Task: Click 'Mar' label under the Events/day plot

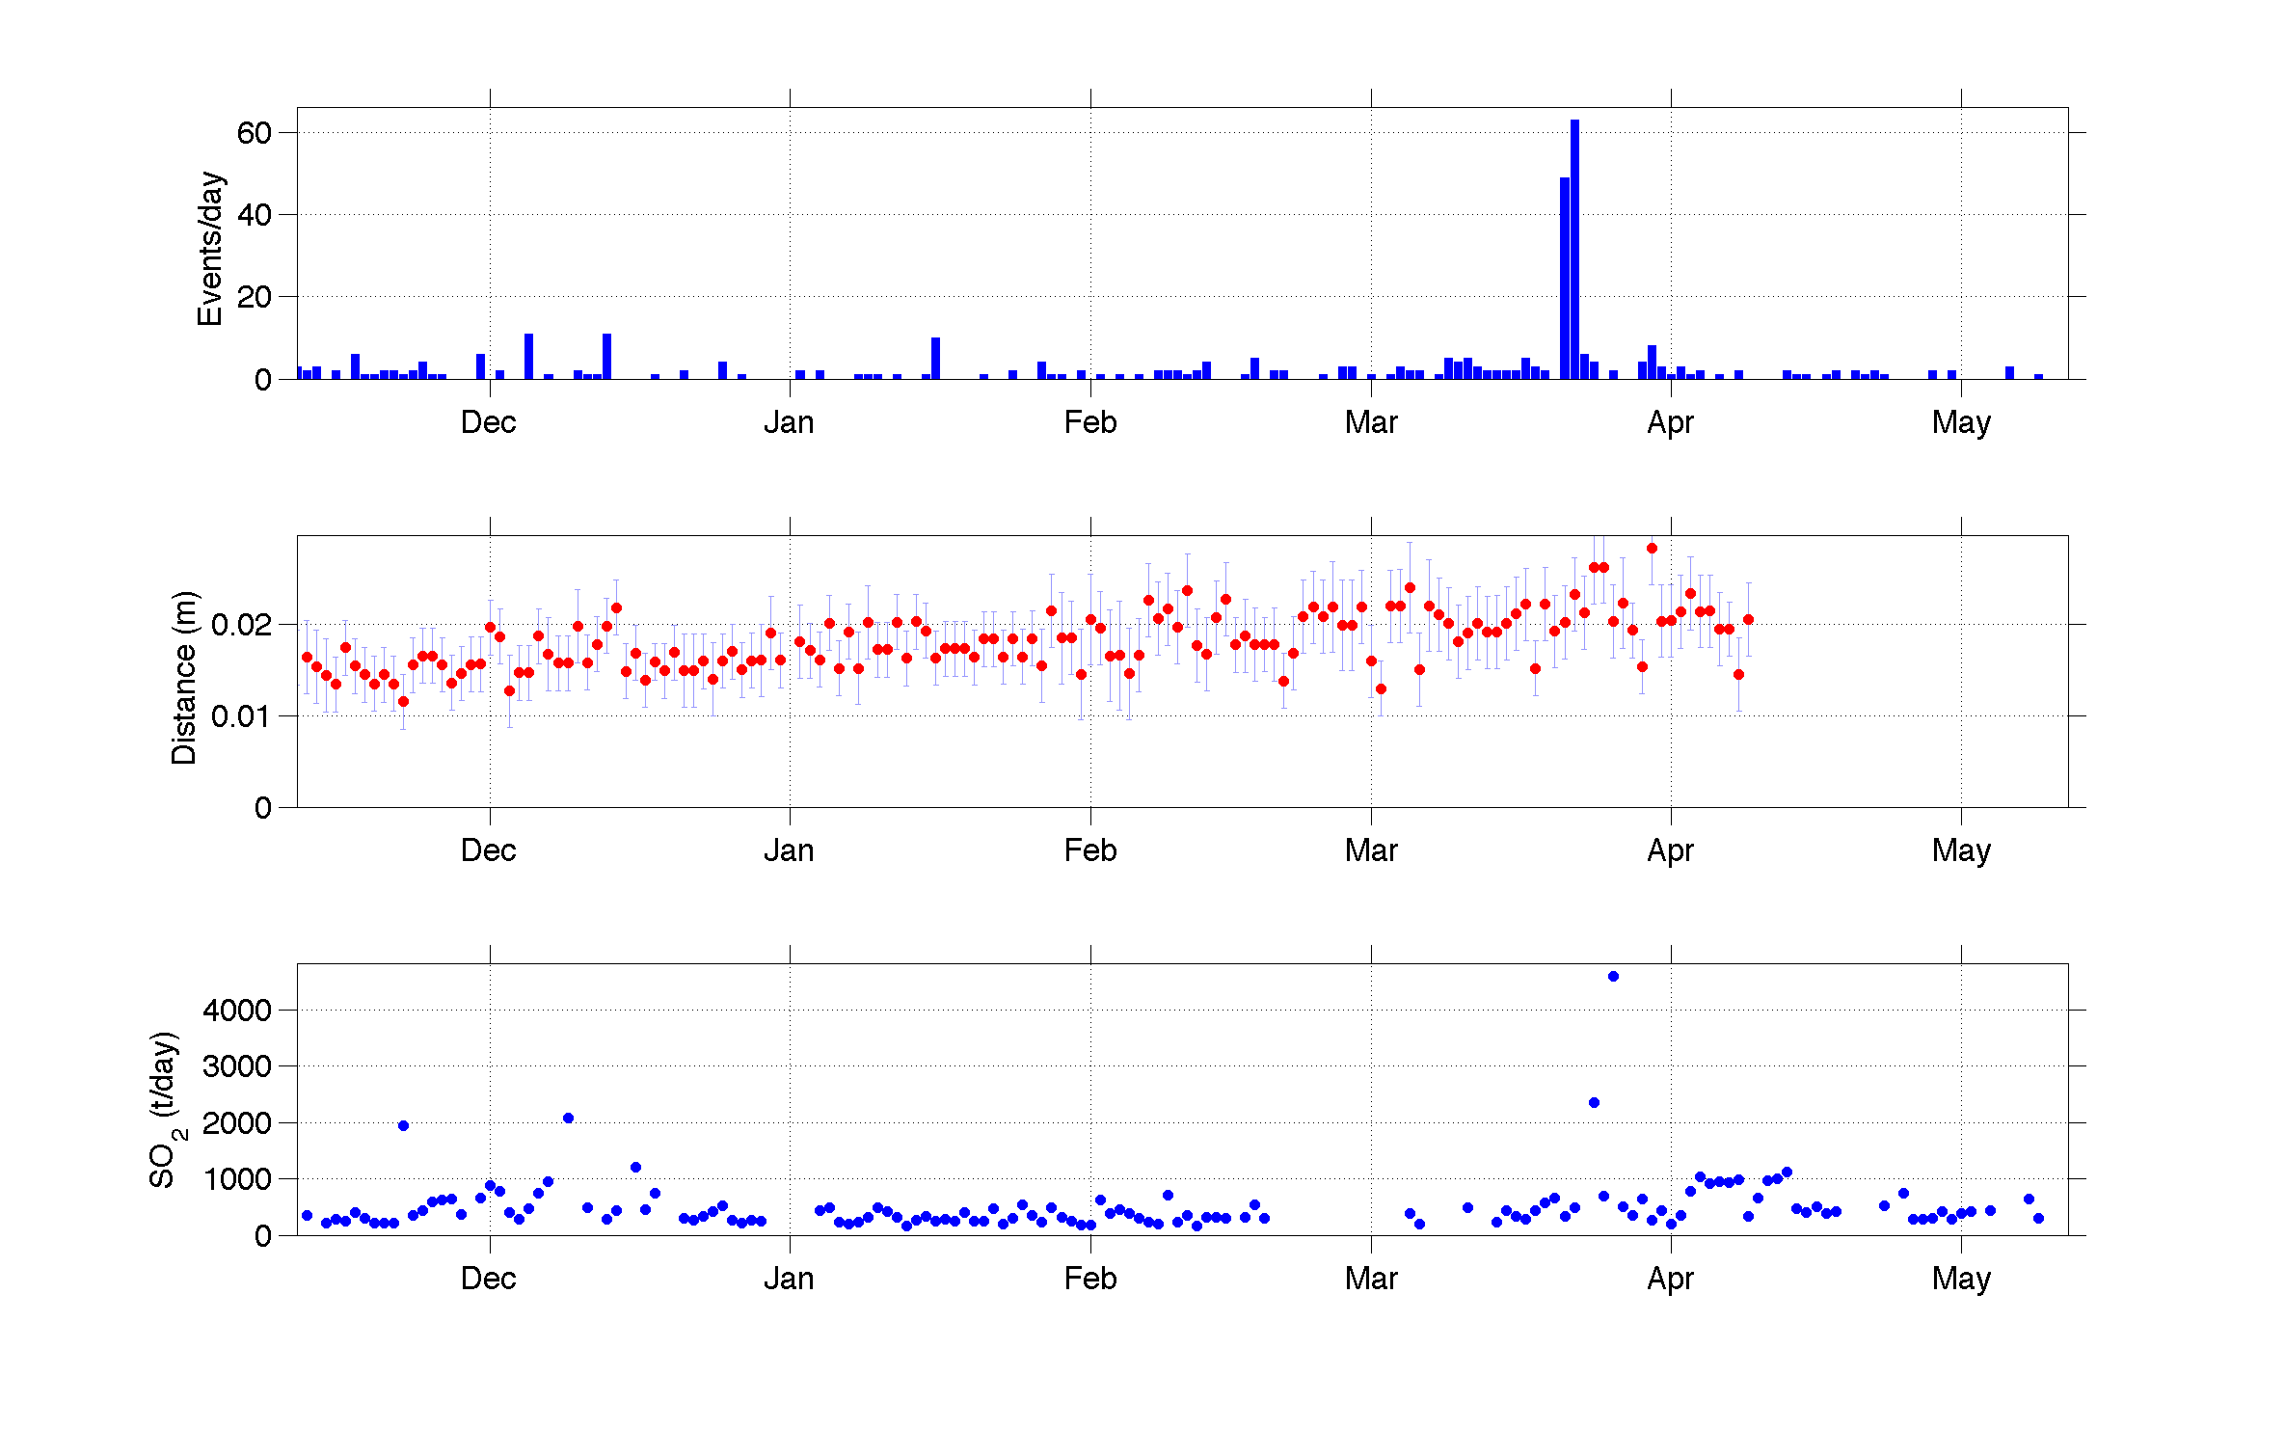Action: click(1371, 422)
